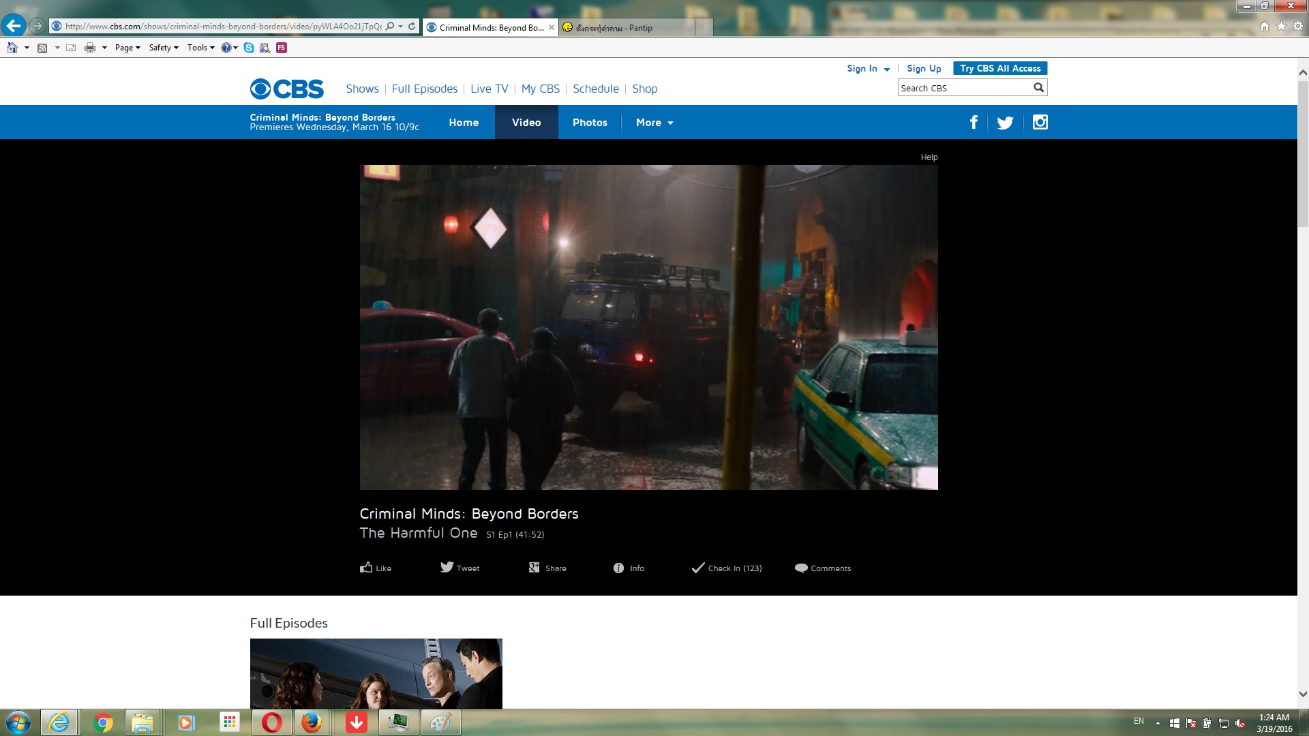Open the Live TV navigation link
Image resolution: width=1309 pixels, height=736 pixels.
pos(490,89)
